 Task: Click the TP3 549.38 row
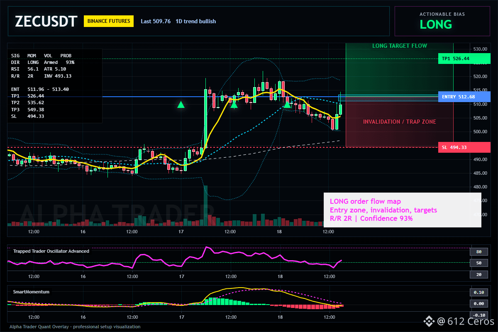pyautogui.click(x=27, y=109)
